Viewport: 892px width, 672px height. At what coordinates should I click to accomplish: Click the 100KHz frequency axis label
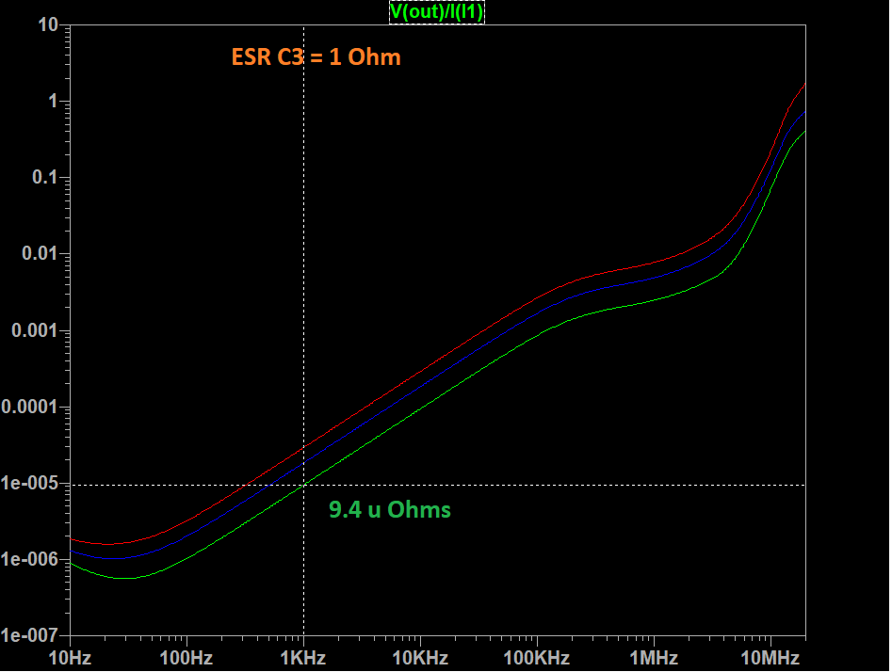click(537, 658)
